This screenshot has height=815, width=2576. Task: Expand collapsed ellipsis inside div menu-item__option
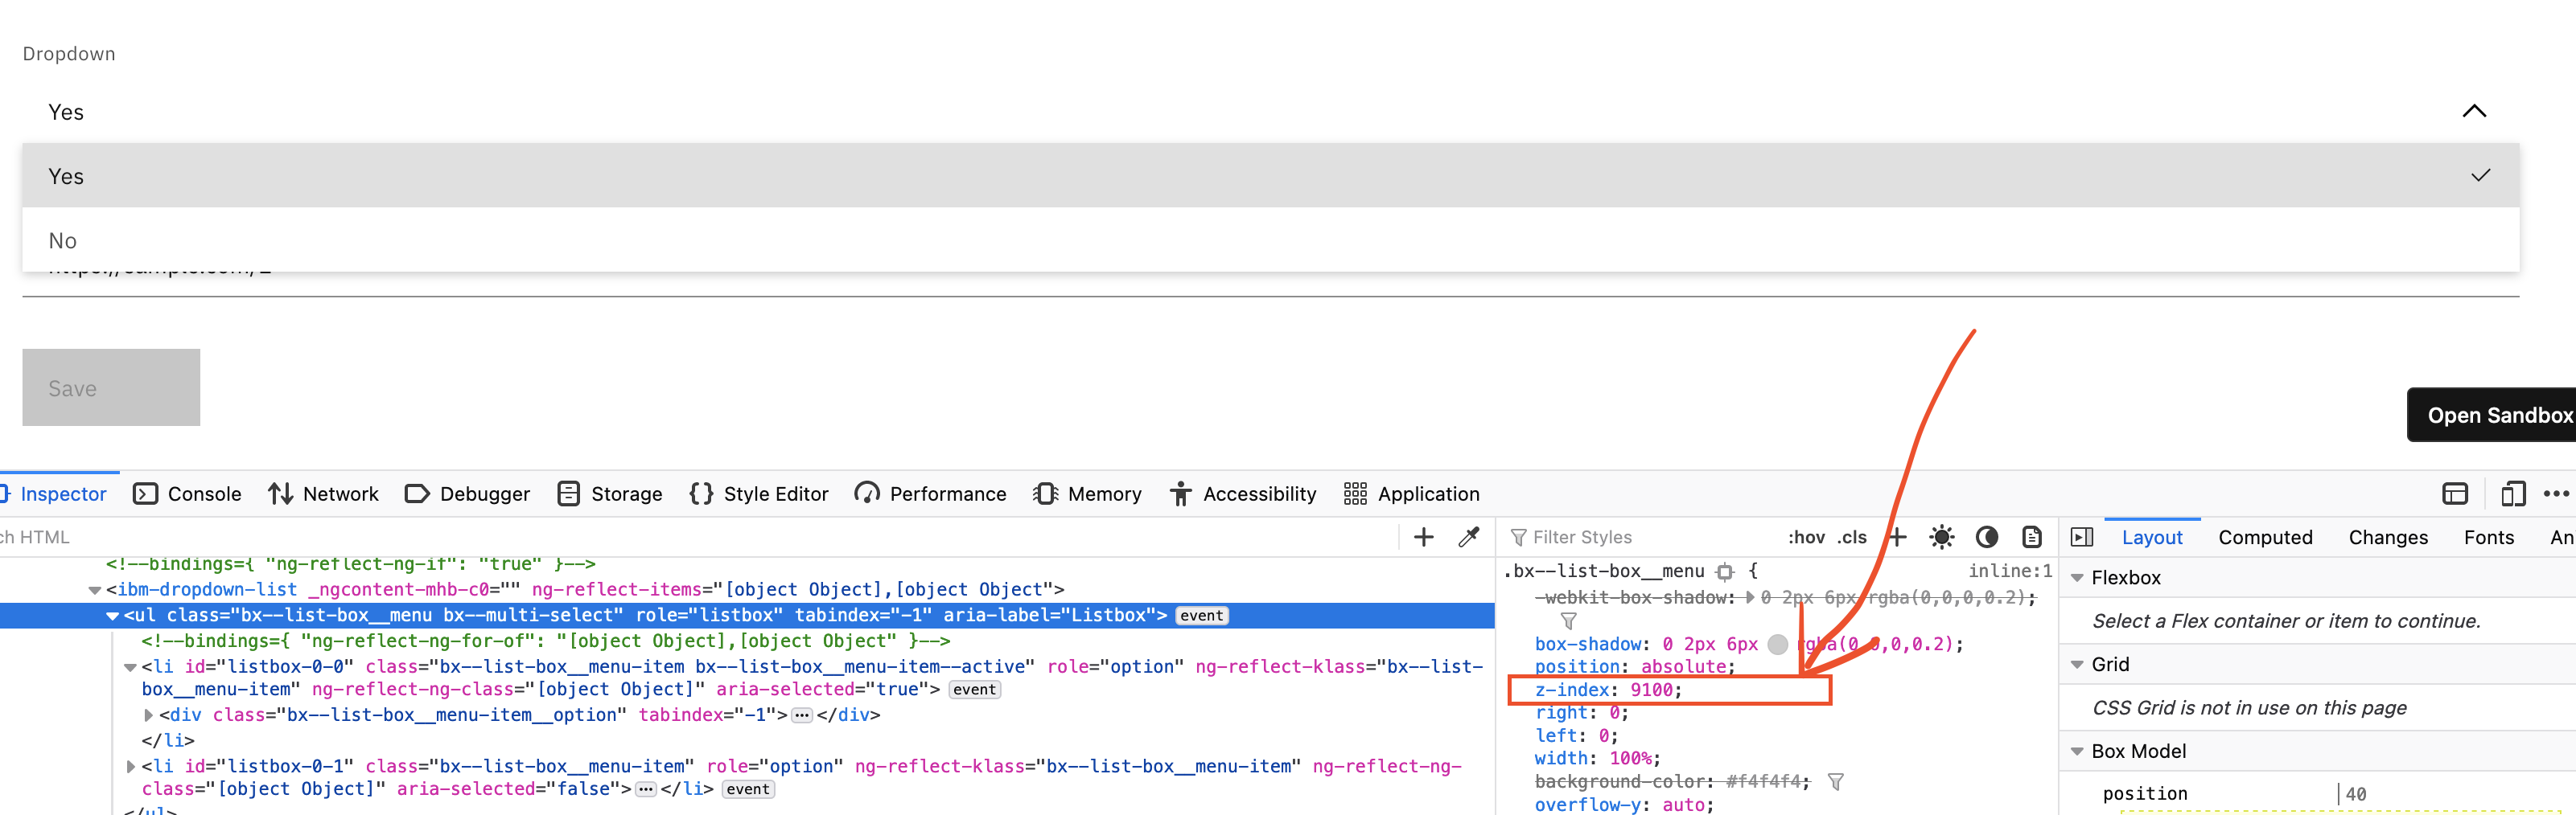(x=802, y=715)
